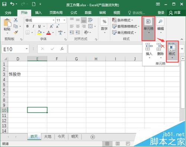Open the fill color dropdown arrow

tap(44, 33)
